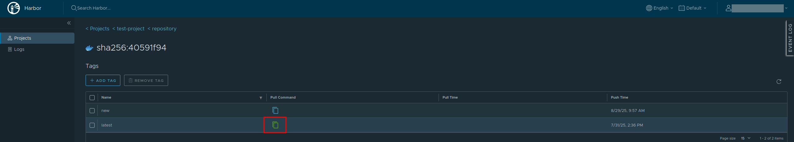Collapse the left sidebar navigation

69,23
